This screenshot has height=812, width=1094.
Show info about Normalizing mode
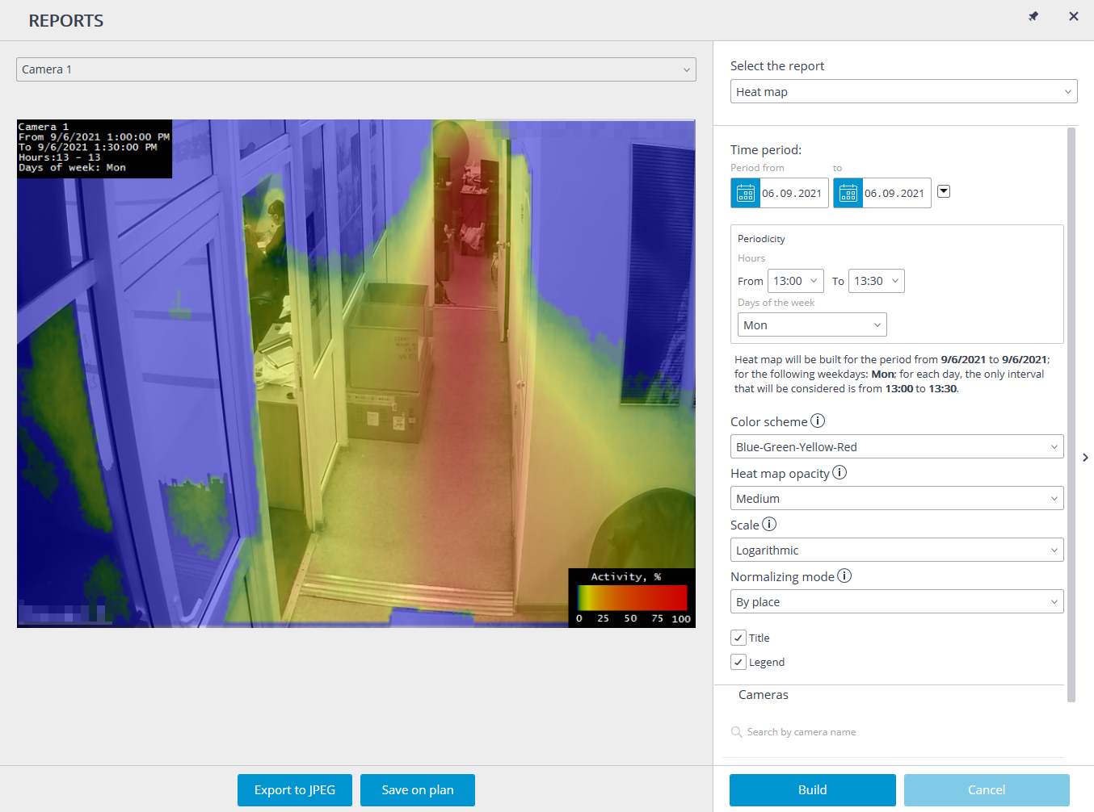pyautogui.click(x=844, y=576)
